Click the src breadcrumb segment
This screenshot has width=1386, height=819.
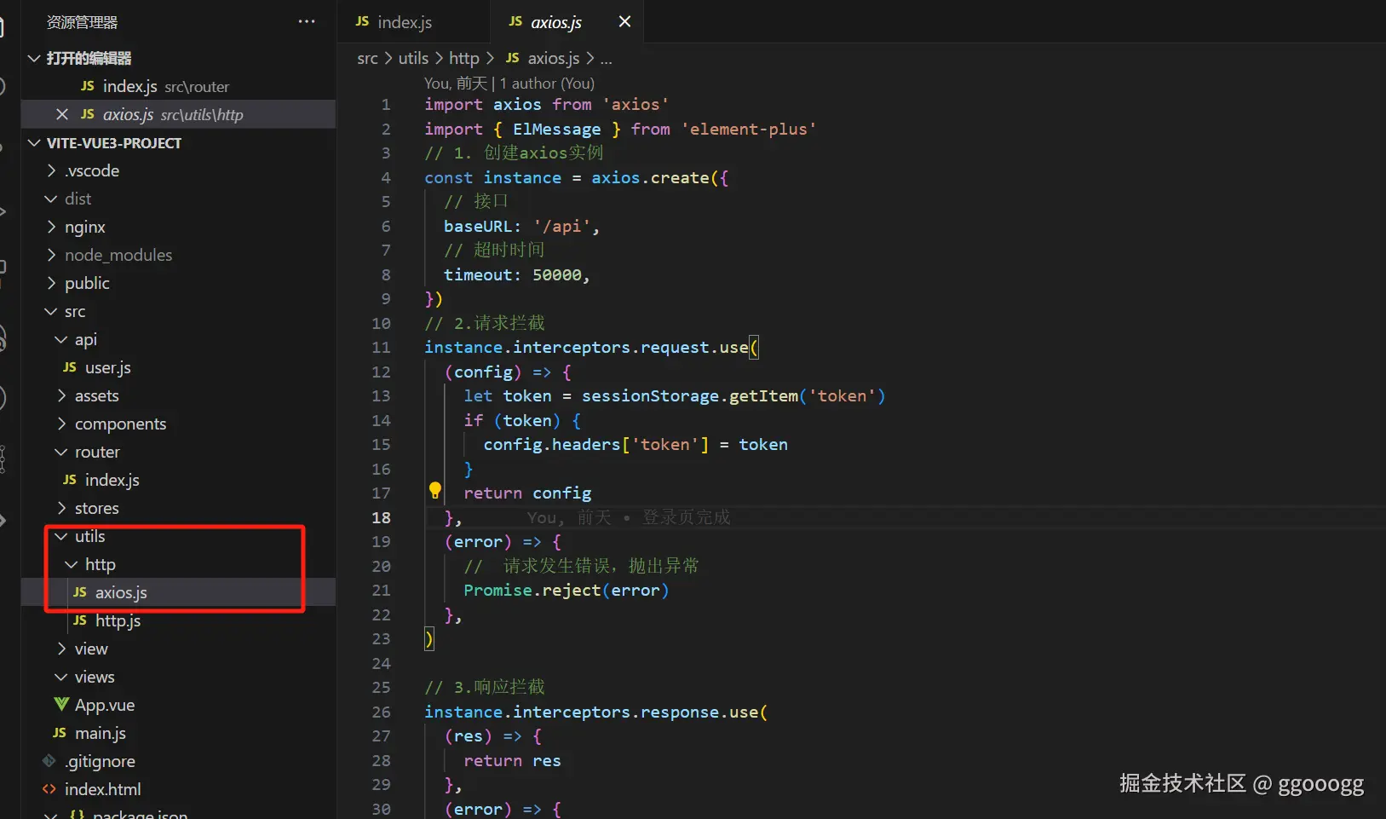coord(367,58)
